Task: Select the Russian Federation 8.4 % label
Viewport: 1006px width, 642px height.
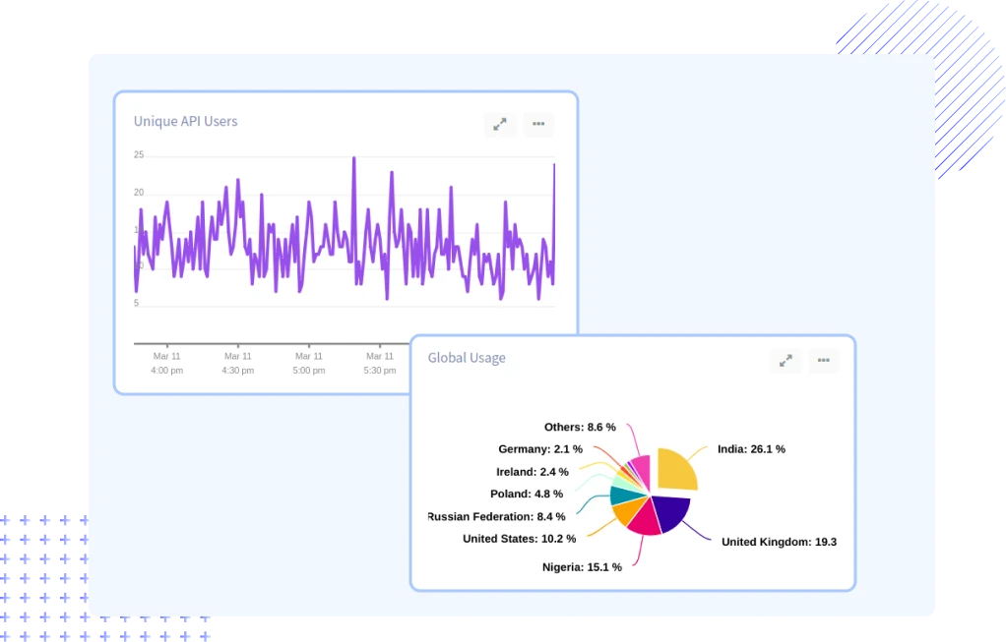Action: (496, 516)
